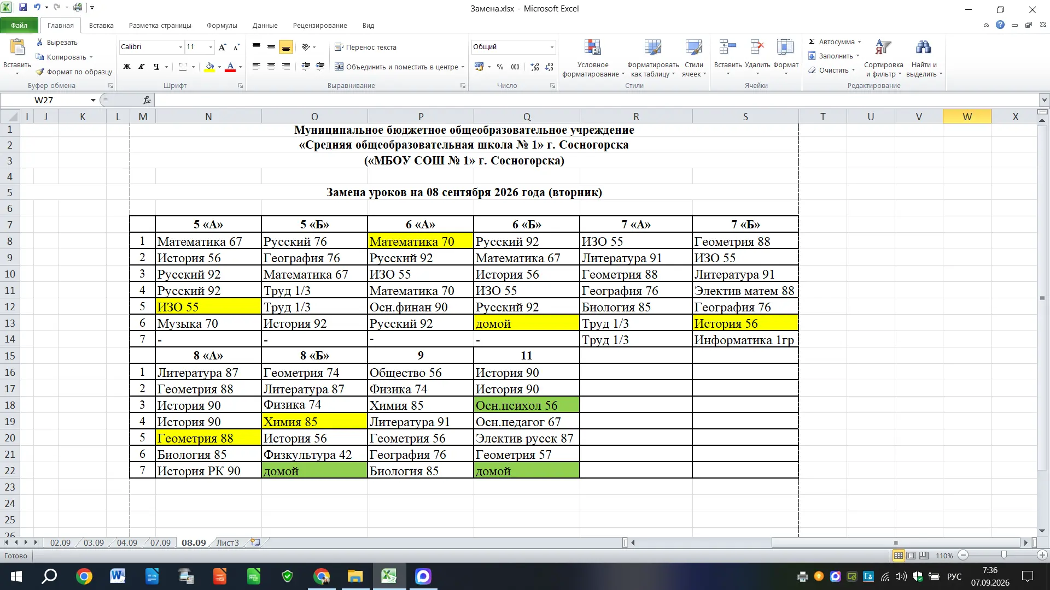Screen dimensions: 1050x590
Task: Increase font size with the large A icon
Action: coord(222,47)
